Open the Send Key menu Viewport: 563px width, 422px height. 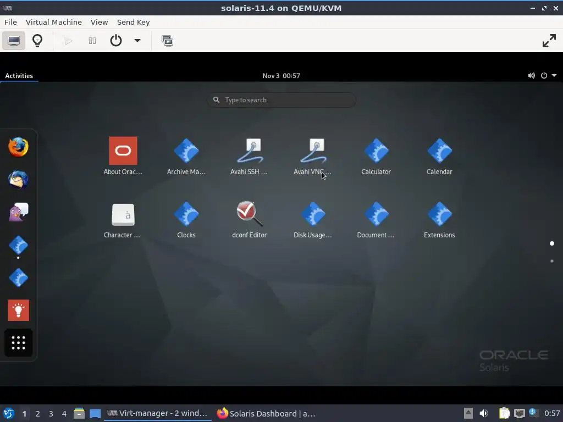click(x=133, y=22)
